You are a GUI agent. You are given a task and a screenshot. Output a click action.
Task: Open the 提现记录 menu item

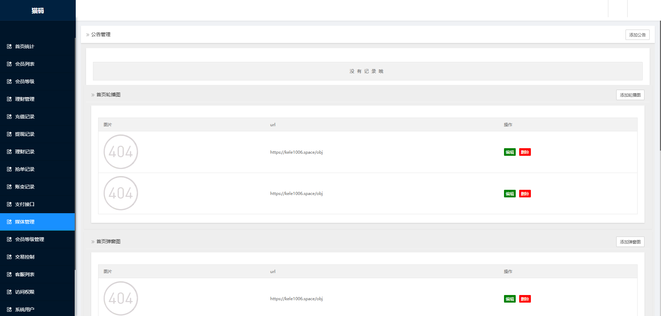(x=25, y=134)
